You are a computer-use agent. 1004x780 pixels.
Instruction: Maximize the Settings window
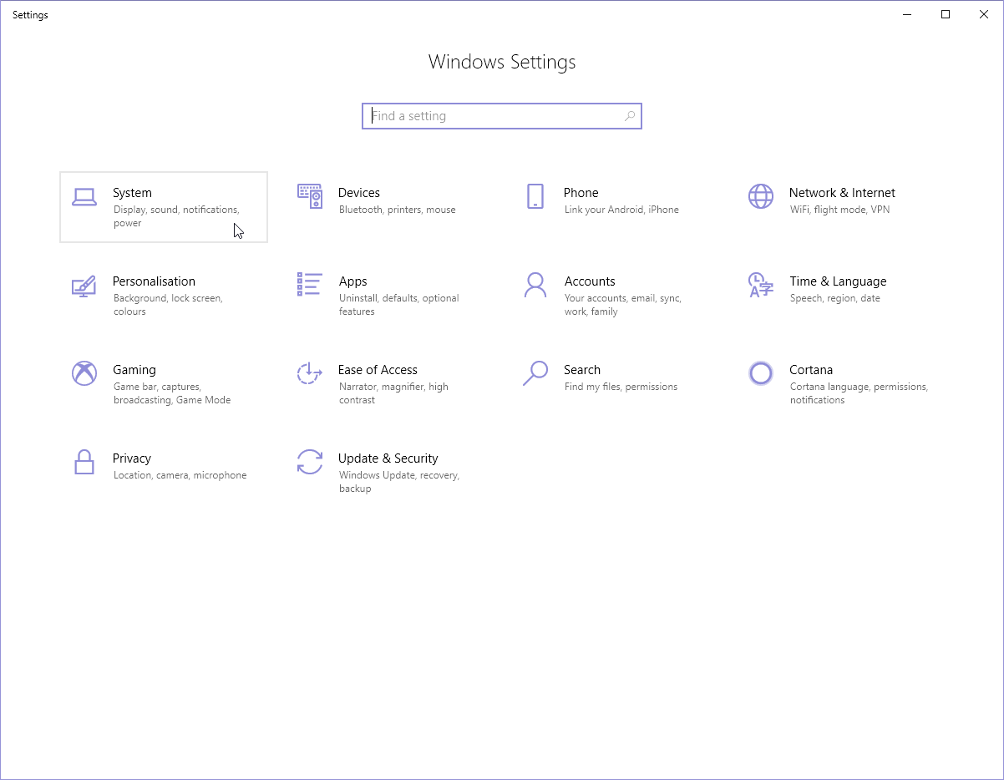click(946, 14)
